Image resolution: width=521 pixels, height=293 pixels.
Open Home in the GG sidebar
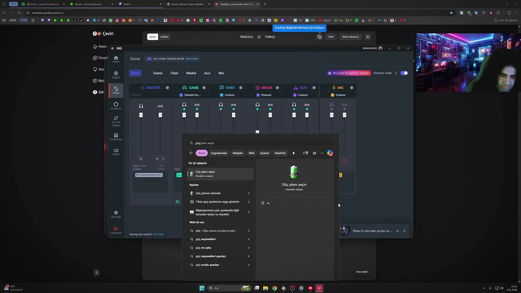(116, 59)
